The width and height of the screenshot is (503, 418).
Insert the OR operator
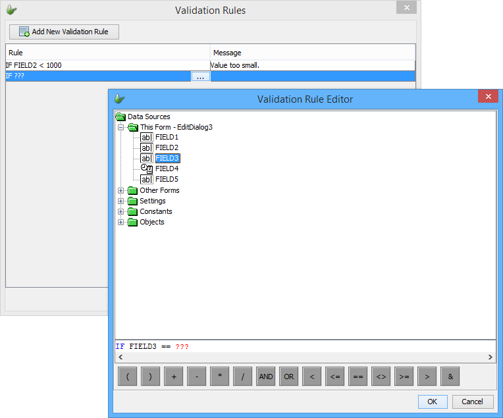coord(288,377)
